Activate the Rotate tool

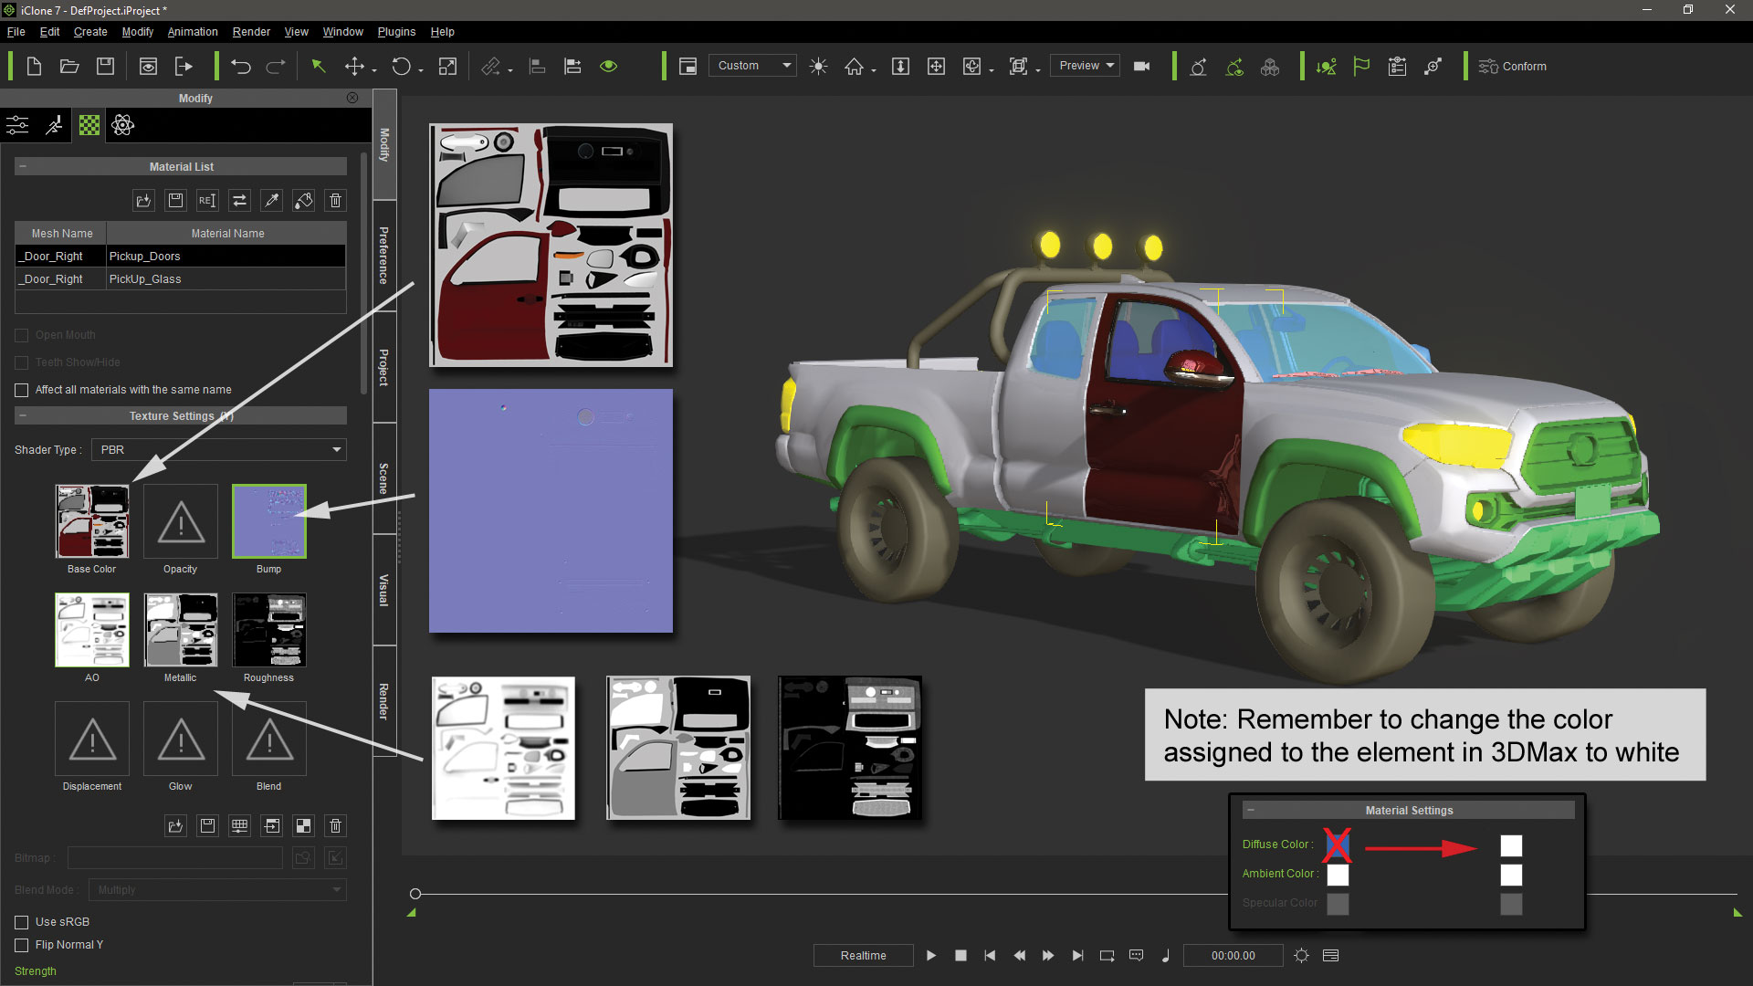(401, 66)
